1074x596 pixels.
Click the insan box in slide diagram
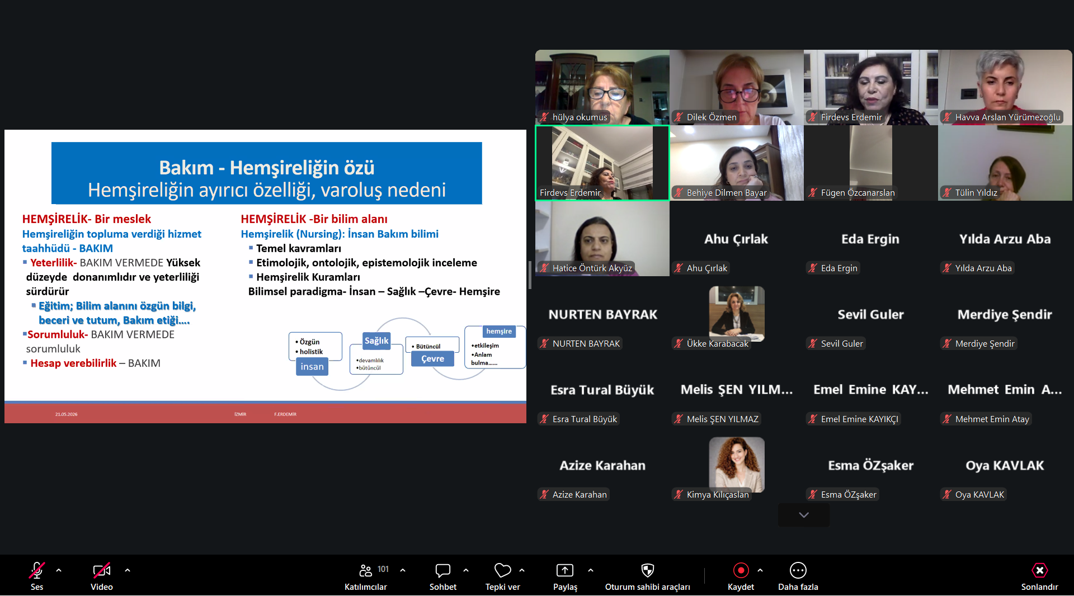click(x=312, y=367)
